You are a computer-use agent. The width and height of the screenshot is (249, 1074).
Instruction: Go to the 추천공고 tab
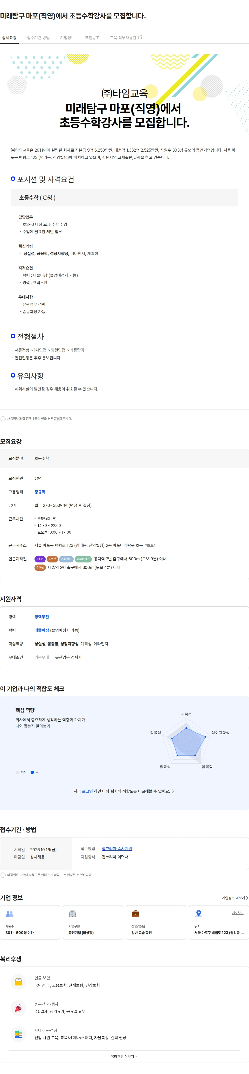point(92,38)
